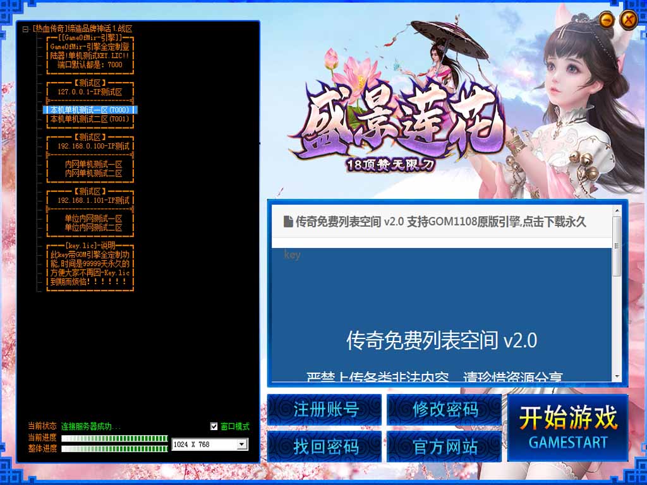Screen dimensions: 647x485
Task: Click the 注册账号 button
Action: coord(324,409)
